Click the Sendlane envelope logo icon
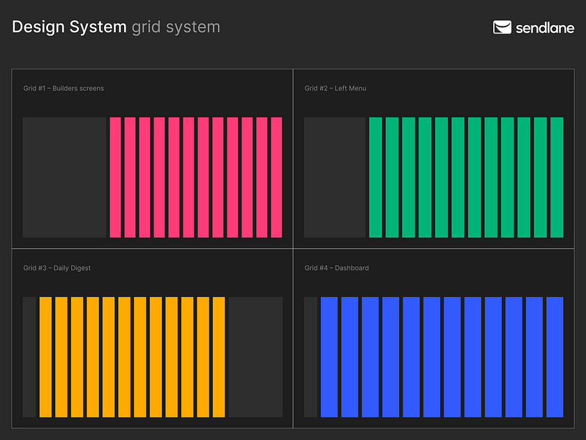 point(501,28)
